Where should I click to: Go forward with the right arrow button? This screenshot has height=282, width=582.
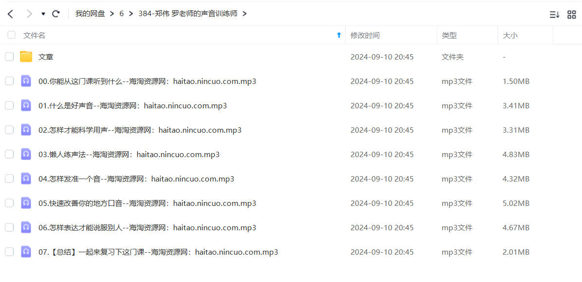[29, 14]
